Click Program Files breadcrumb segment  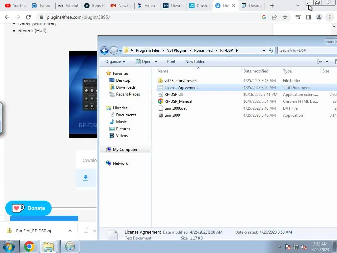click(x=148, y=50)
